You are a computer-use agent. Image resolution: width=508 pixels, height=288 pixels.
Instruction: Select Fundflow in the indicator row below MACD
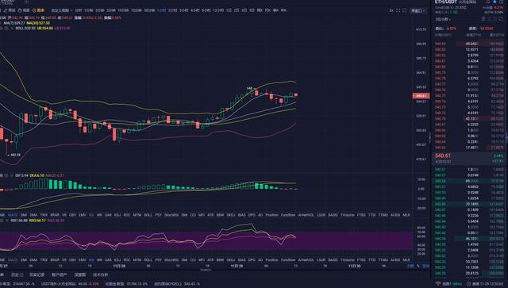point(288,215)
